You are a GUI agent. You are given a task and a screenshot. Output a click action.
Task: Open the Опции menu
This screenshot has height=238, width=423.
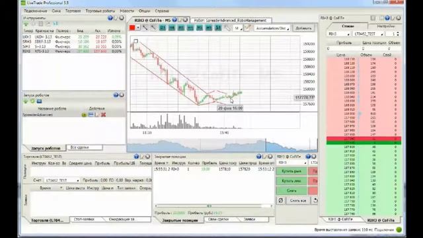coord(144,11)
